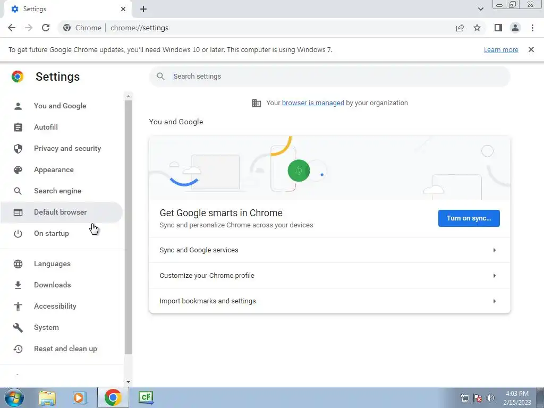The height and width of the screenshot is (408, 544).
Task: Click the Turn on sync button
Action: tap(469, 218)
